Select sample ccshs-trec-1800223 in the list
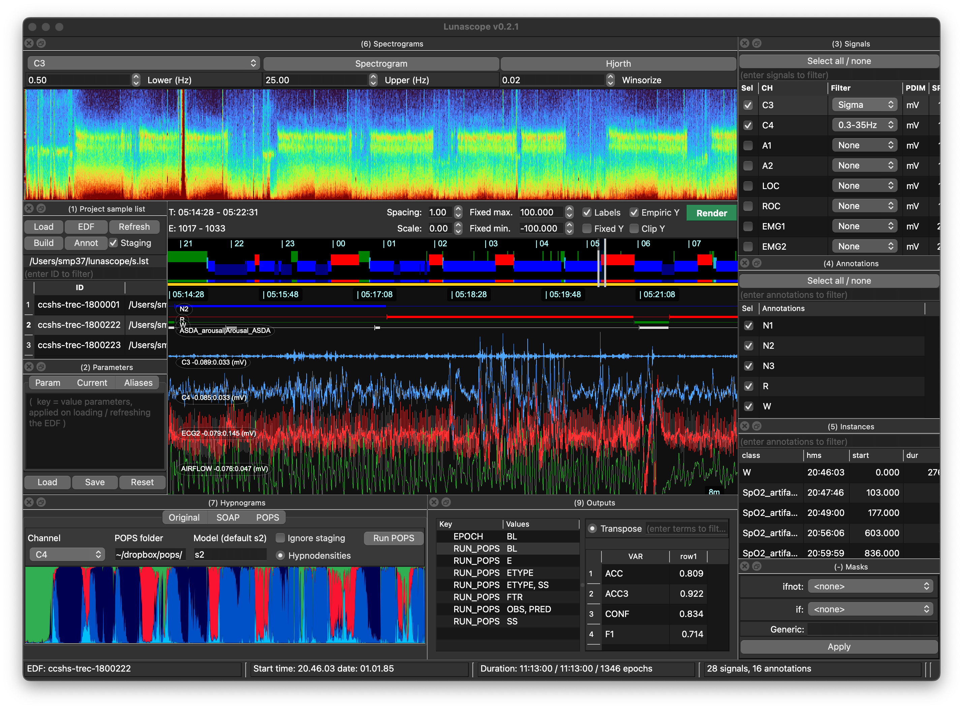963x709 pixels. [x=79, y=345]
